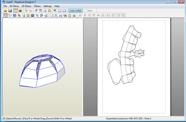Click the dark blue image insert icon
This screenshot has height=122, width=186.
pyautogui.click(x=33, y=15)
